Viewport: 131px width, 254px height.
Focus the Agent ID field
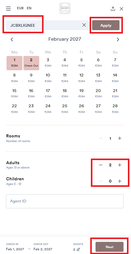point(65,201)
